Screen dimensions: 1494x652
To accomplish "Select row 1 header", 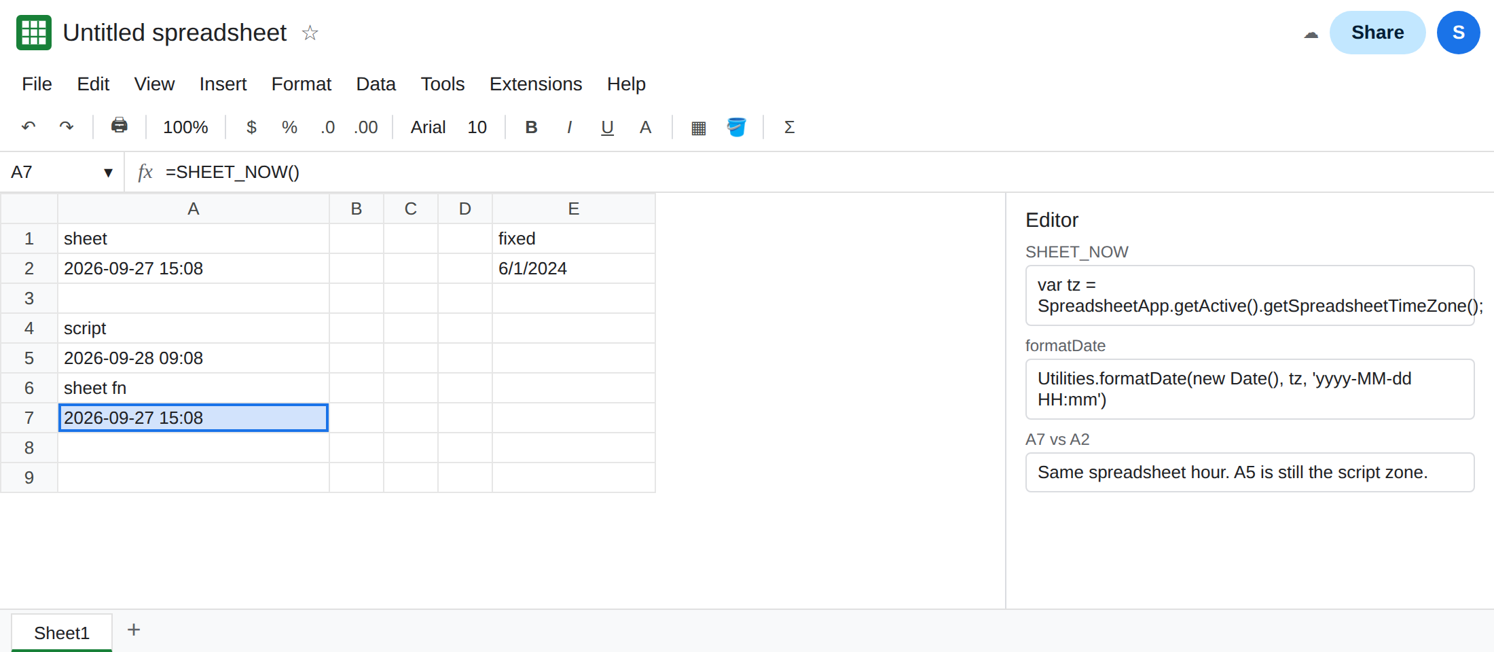I will 29,238.
